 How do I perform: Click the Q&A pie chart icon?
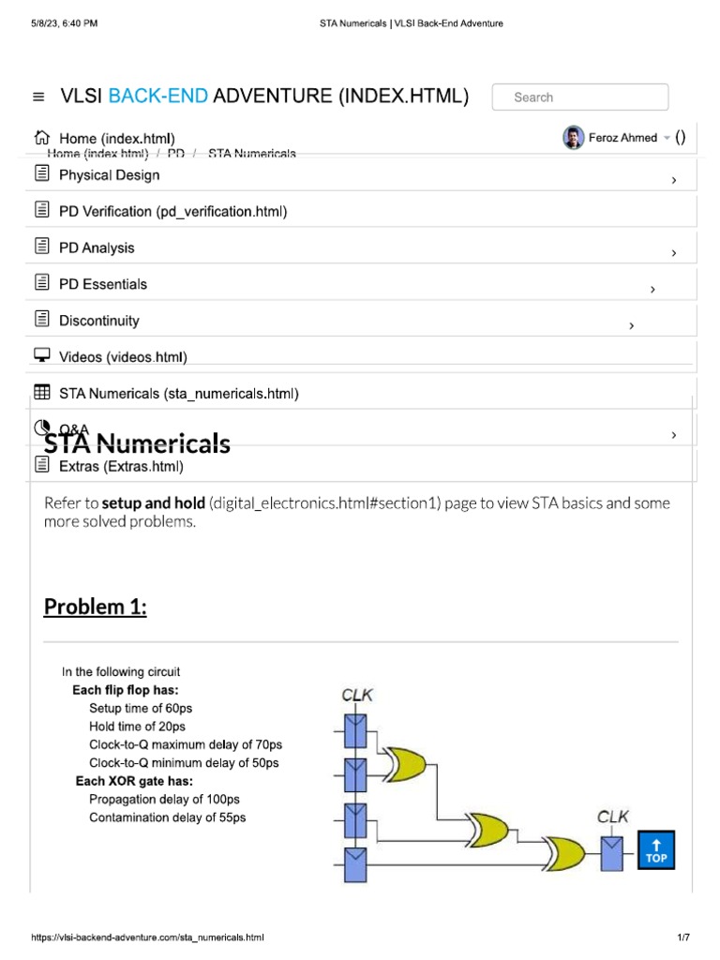click(x=41, y=427)
